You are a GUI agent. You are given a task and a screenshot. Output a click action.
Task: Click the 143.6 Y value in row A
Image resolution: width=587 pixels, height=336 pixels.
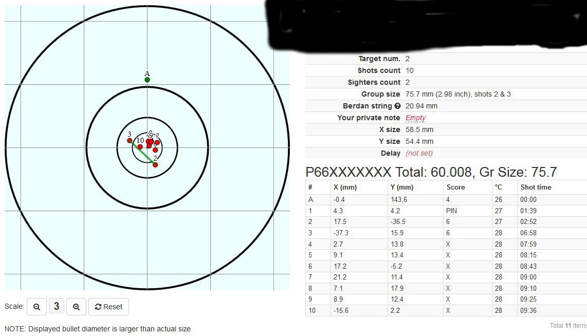click(399, 200)
